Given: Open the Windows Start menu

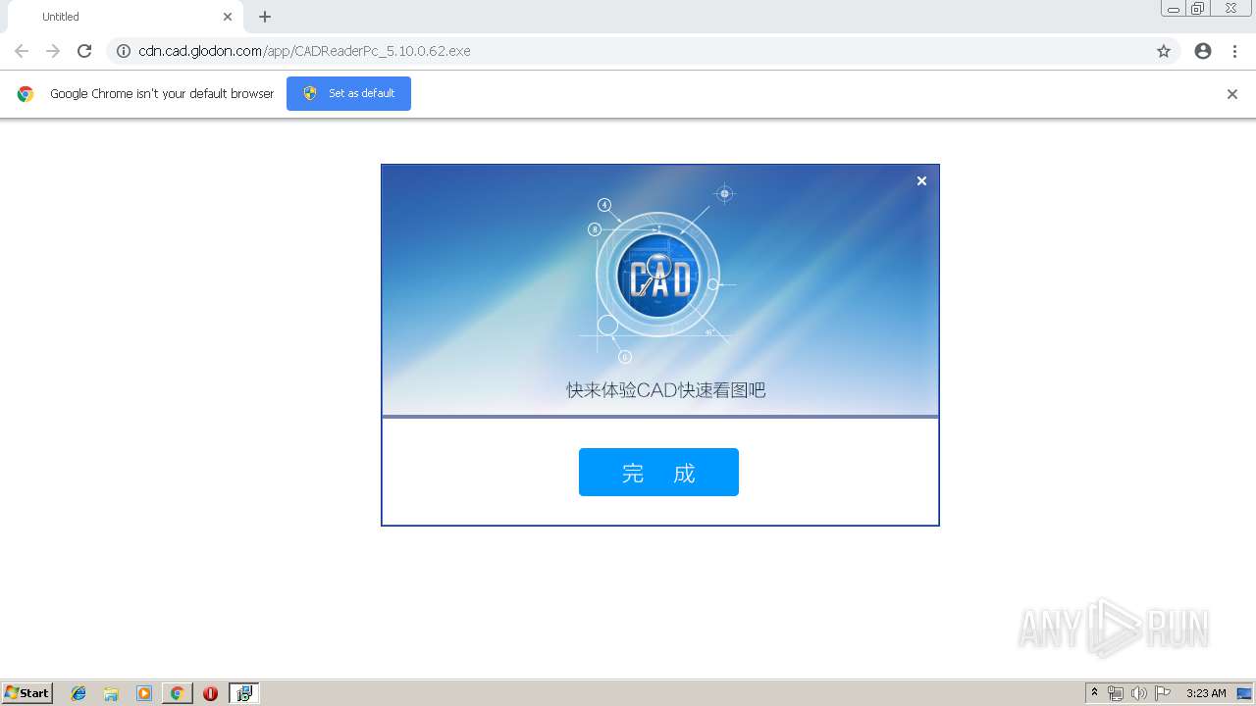Looking at the screenshot, I should pyautogui.click(x=27, y=693).
